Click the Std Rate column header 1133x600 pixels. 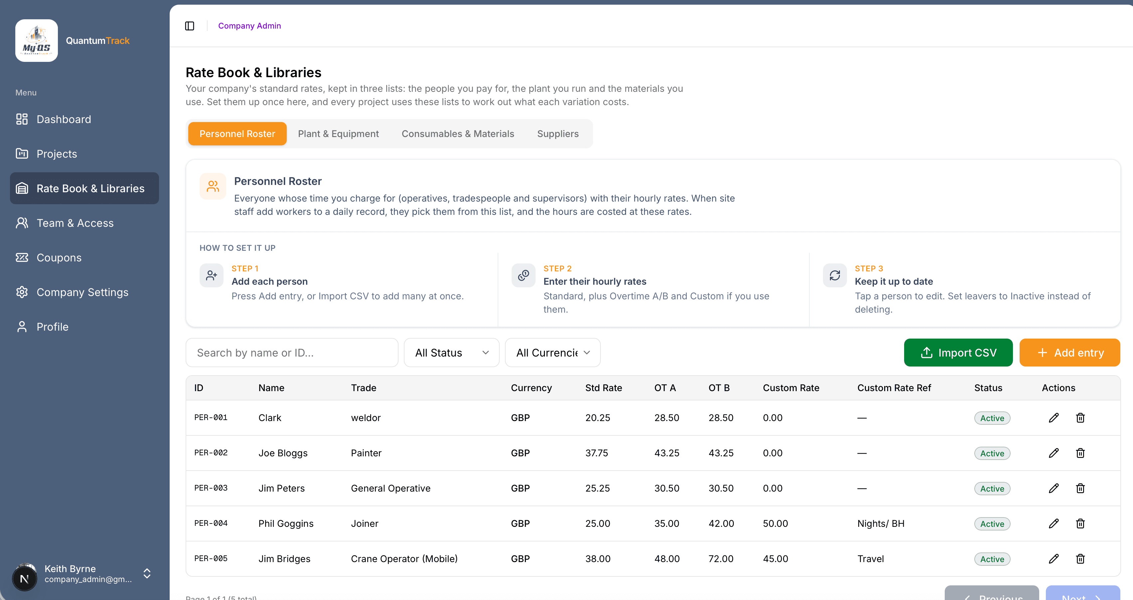tap(603, 387)
